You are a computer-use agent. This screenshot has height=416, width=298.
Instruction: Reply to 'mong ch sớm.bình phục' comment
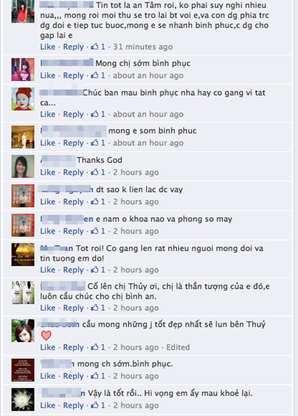pyautogui.click(x=73, y=376)
